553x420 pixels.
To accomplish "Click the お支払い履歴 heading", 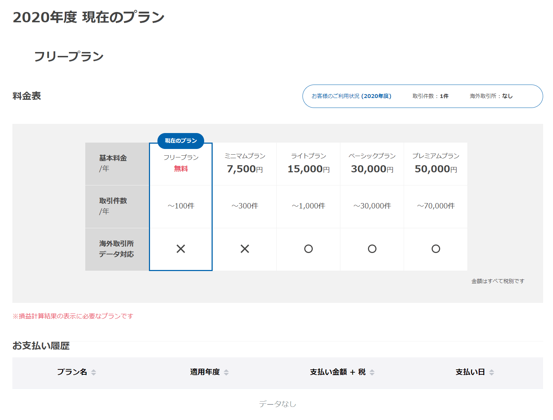I will (x=41, y=346).
